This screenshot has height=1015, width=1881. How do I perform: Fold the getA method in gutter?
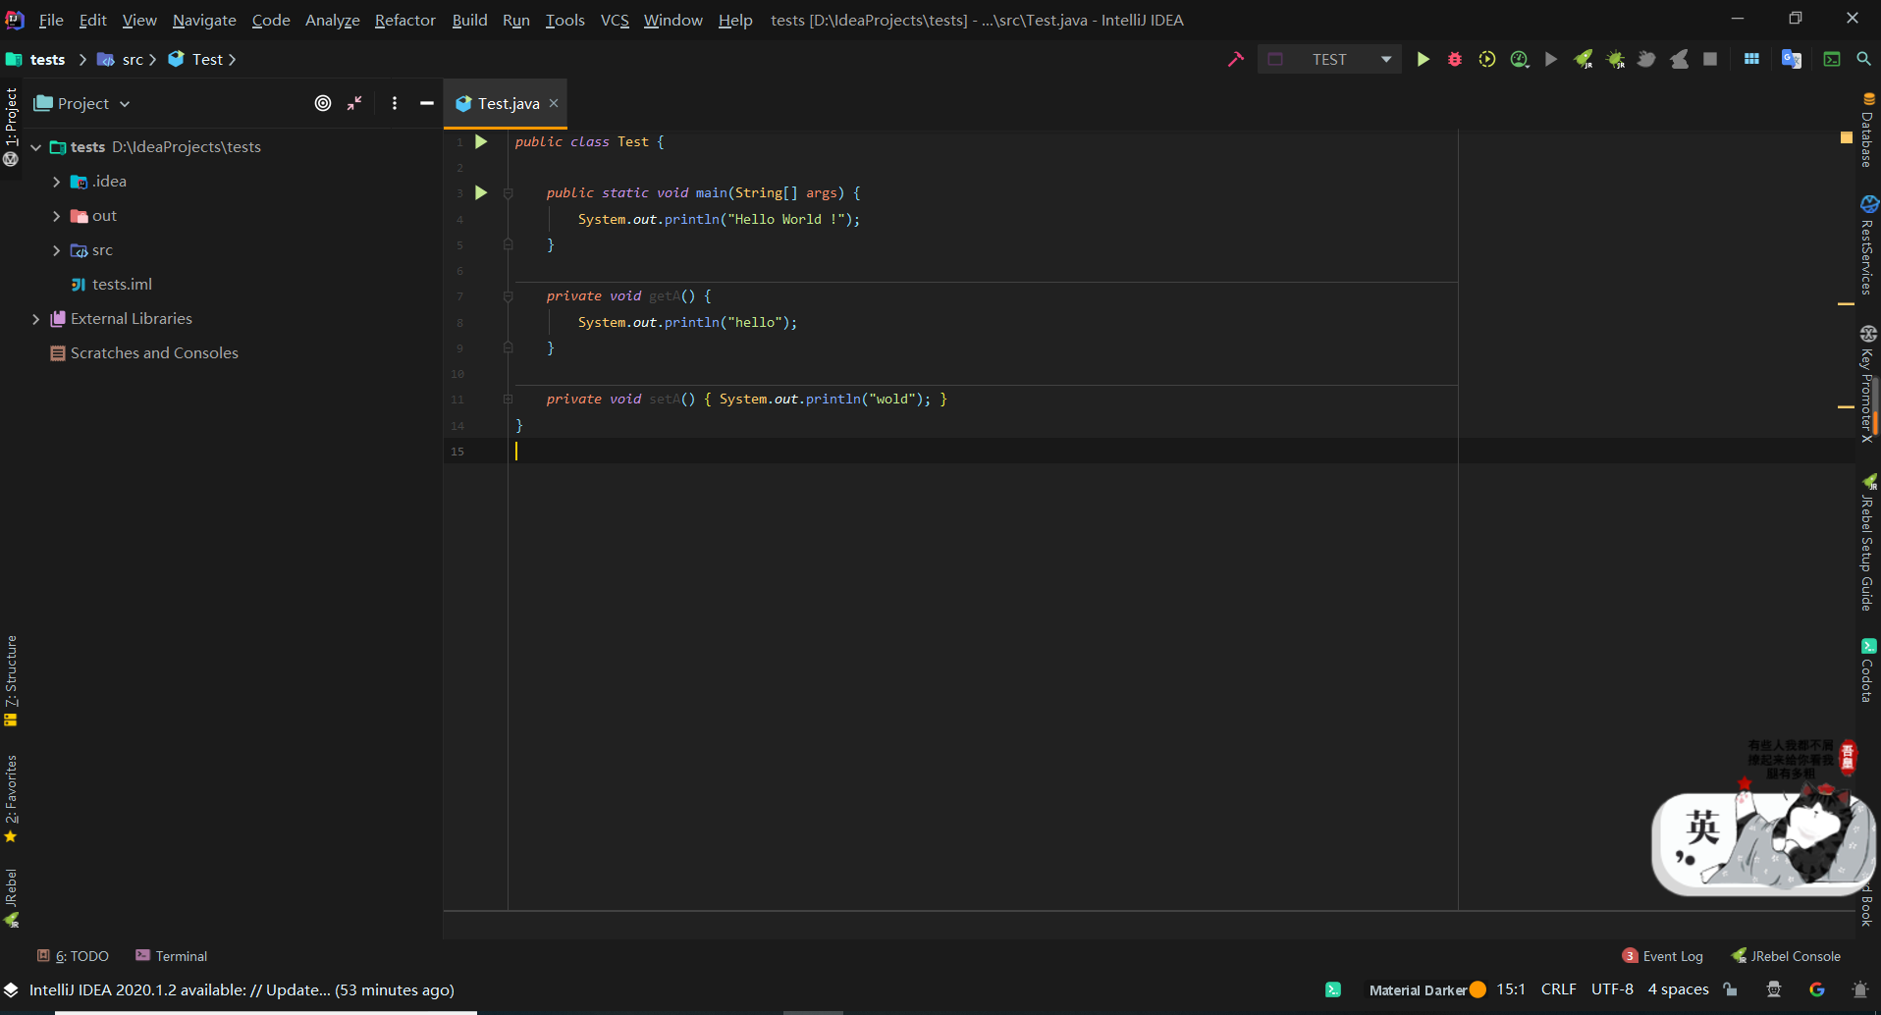click(508, 295)
